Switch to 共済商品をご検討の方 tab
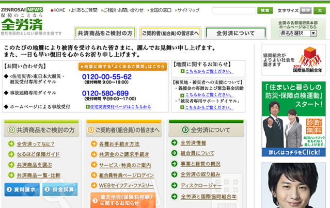330x208 pixels. click(105, 34)
